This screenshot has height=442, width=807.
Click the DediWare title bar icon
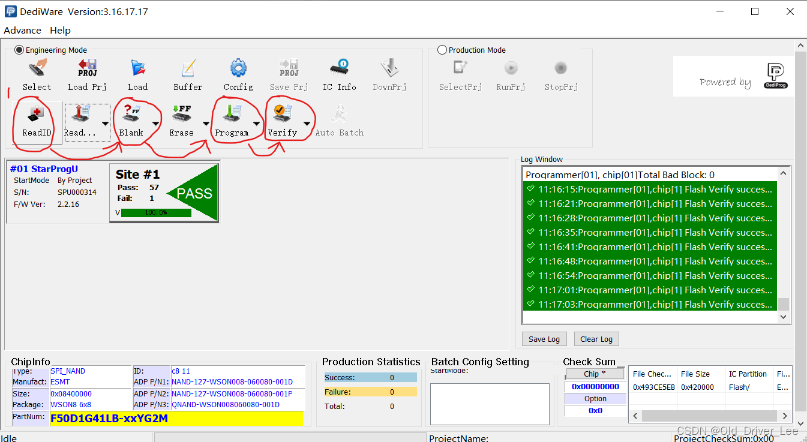click(10, 11)
